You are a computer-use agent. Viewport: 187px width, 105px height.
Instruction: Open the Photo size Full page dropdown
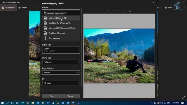[61, 62]
